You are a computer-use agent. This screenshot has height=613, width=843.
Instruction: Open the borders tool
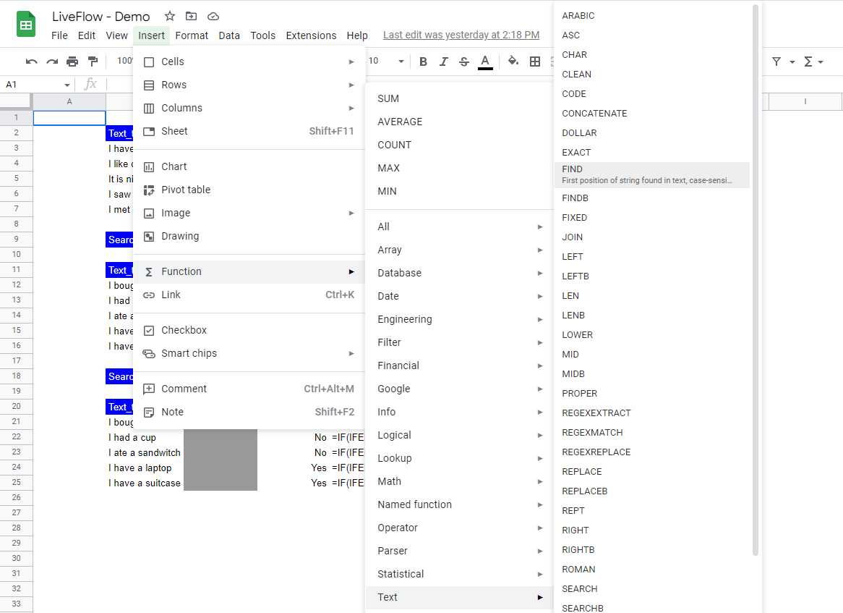tap(535, 62)
